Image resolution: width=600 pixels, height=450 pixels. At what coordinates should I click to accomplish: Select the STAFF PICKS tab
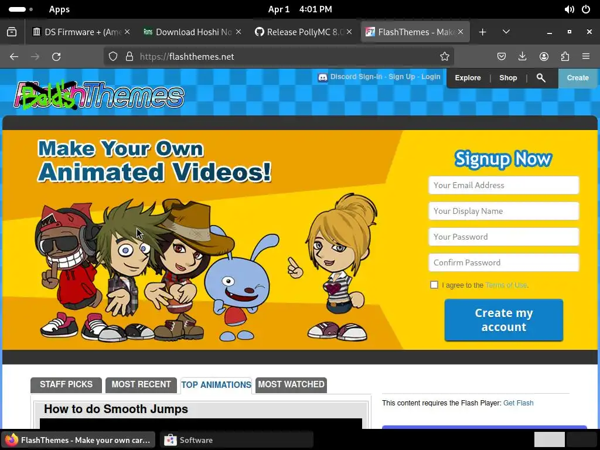pyautogui.click(x=66, y=384)
